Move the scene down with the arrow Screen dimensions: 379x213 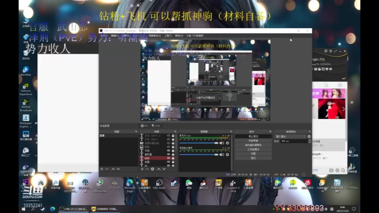tap(118, 169)
